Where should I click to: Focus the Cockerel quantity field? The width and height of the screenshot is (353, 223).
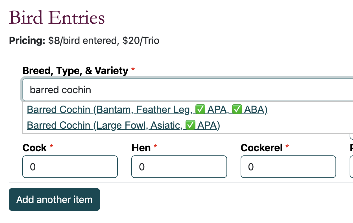tap(288, 167)
